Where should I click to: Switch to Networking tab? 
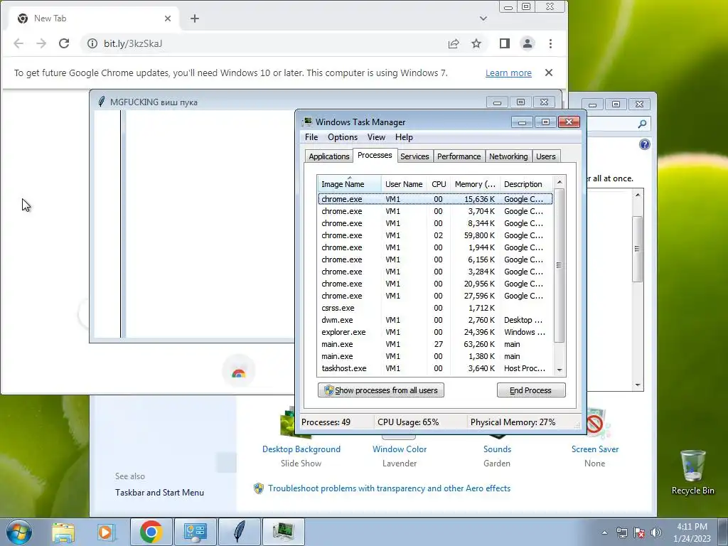[x=508, y=156]
